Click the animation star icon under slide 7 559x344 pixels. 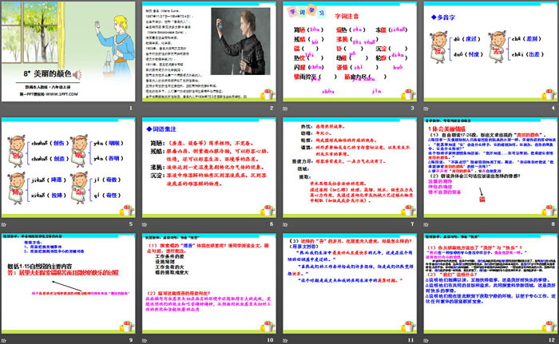click(x=283, y=226)
